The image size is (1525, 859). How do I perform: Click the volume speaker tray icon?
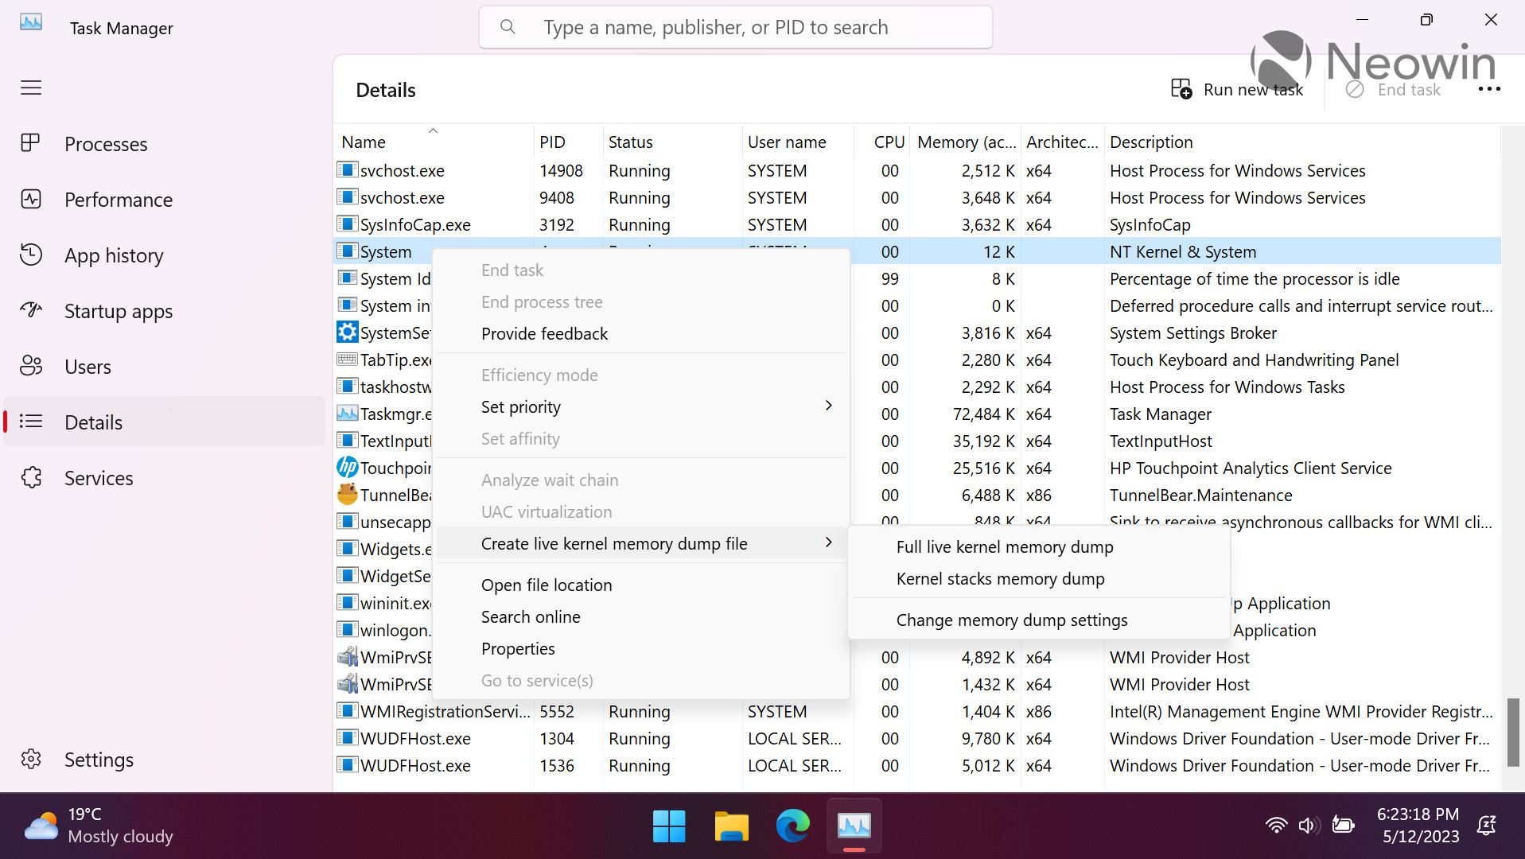(1309, 825)
